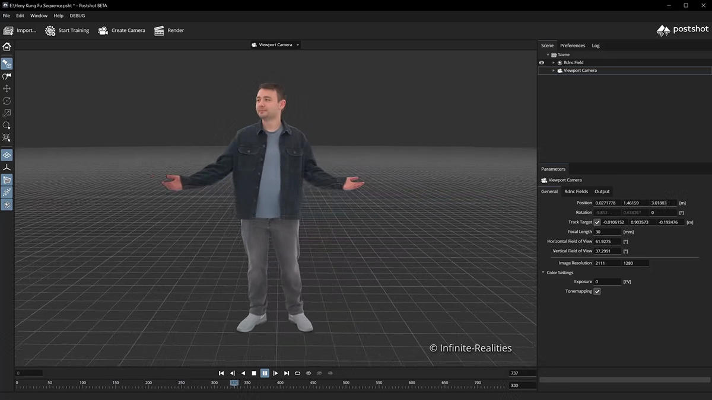Image resolution: width=712 pixels, height=400 pixels.
Task: Click the Home icon in left toolbar
Action: 7,46
